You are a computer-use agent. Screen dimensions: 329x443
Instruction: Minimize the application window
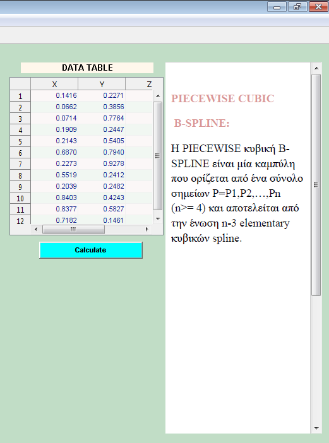pyautogui.click(x=277, y=7)
